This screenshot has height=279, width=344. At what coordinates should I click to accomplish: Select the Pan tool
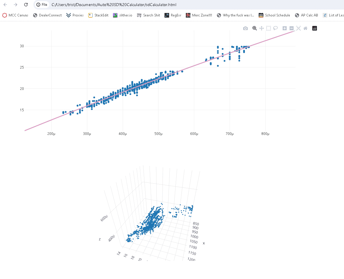[x=262, y=28]
